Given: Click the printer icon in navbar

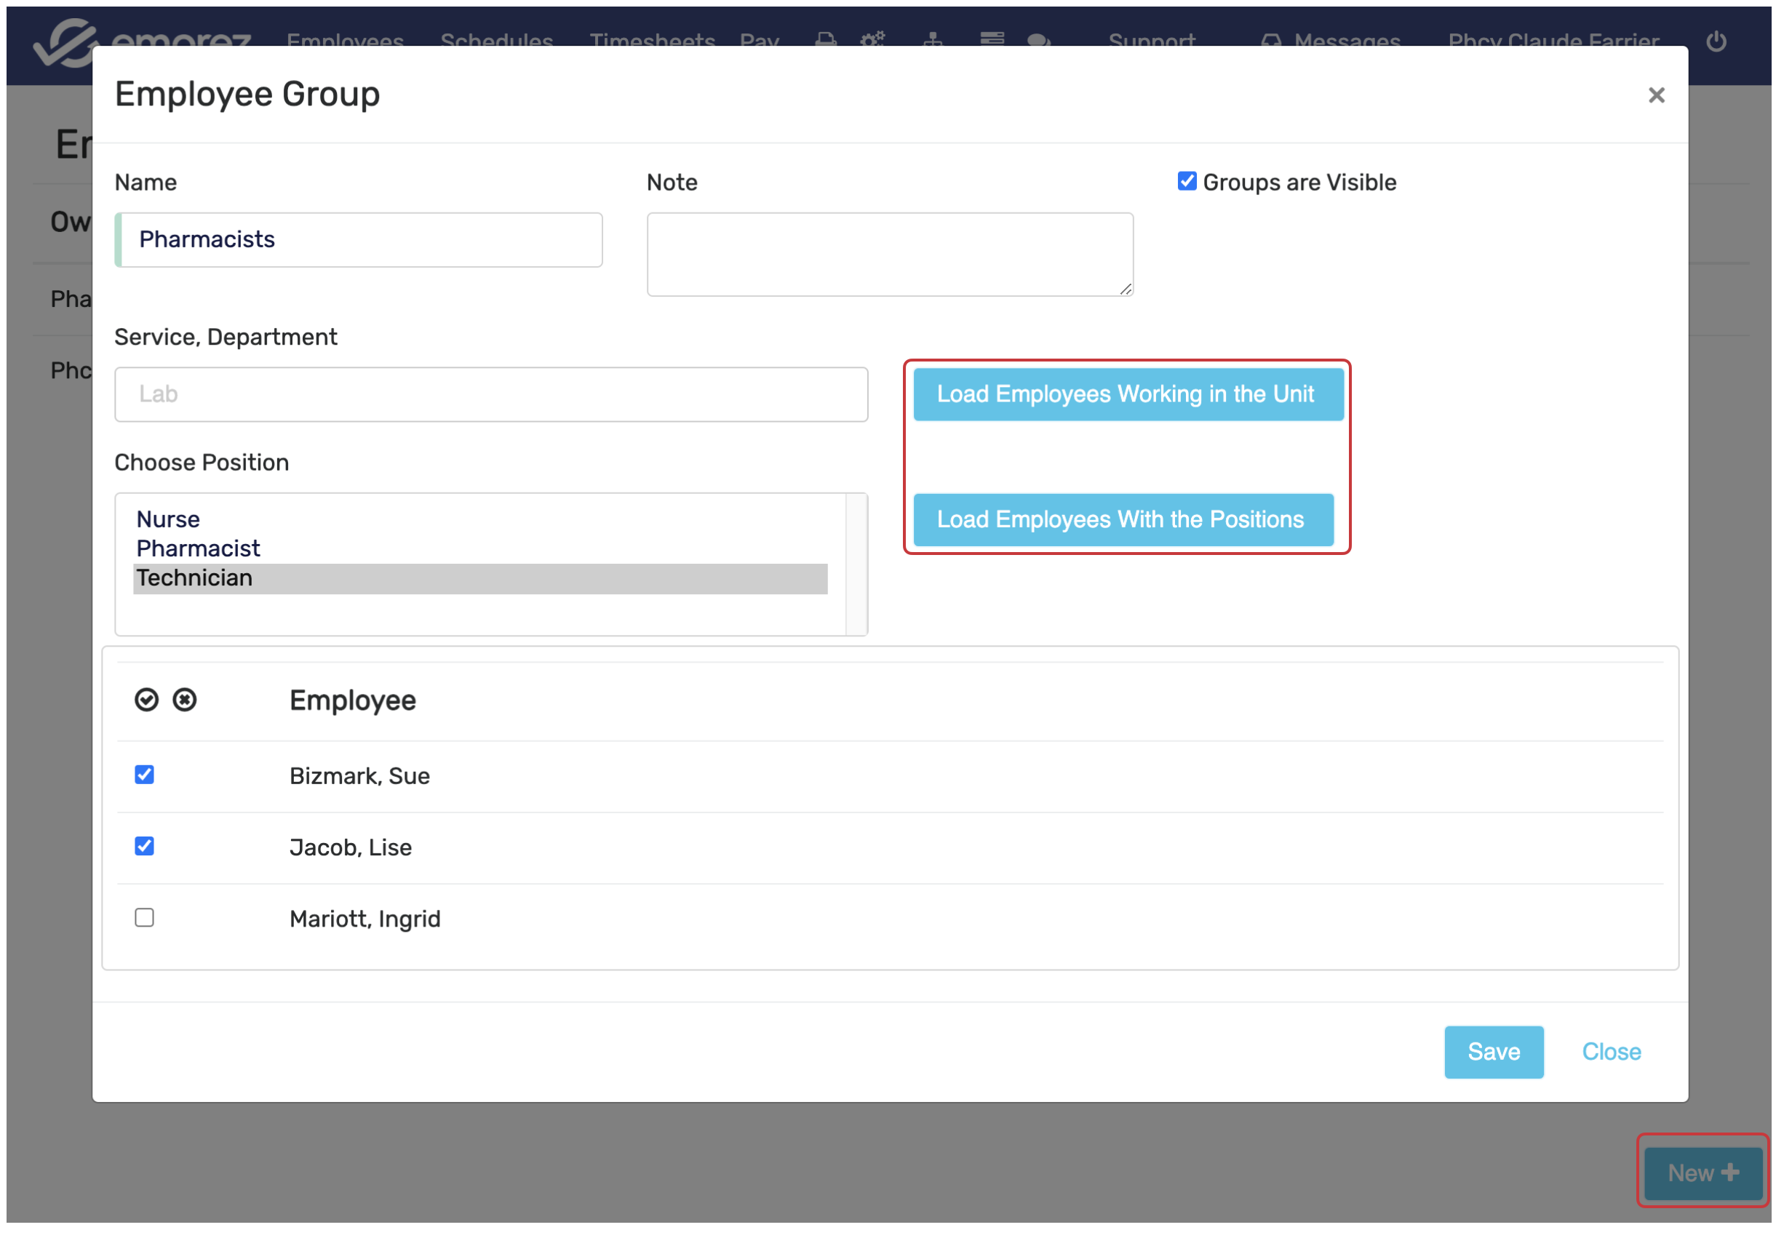Looking at the screenshot, I should click(x=826, y=39).
